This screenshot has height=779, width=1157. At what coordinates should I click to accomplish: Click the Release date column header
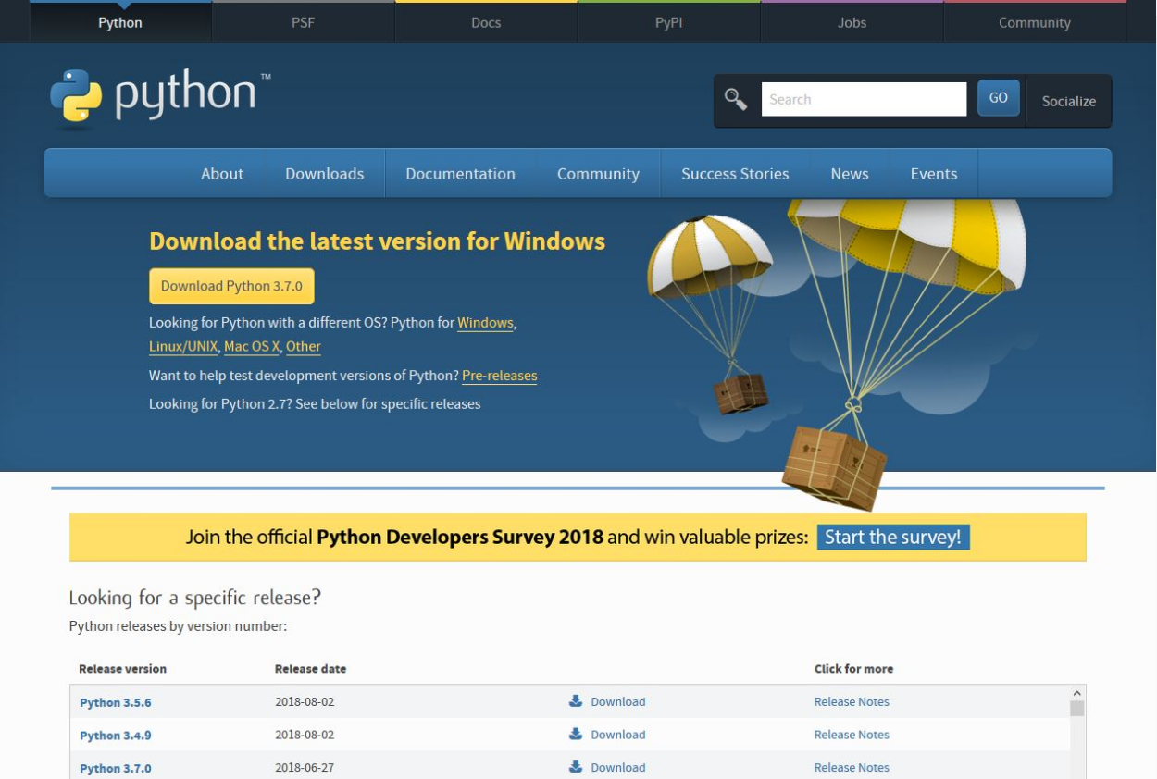310,668
